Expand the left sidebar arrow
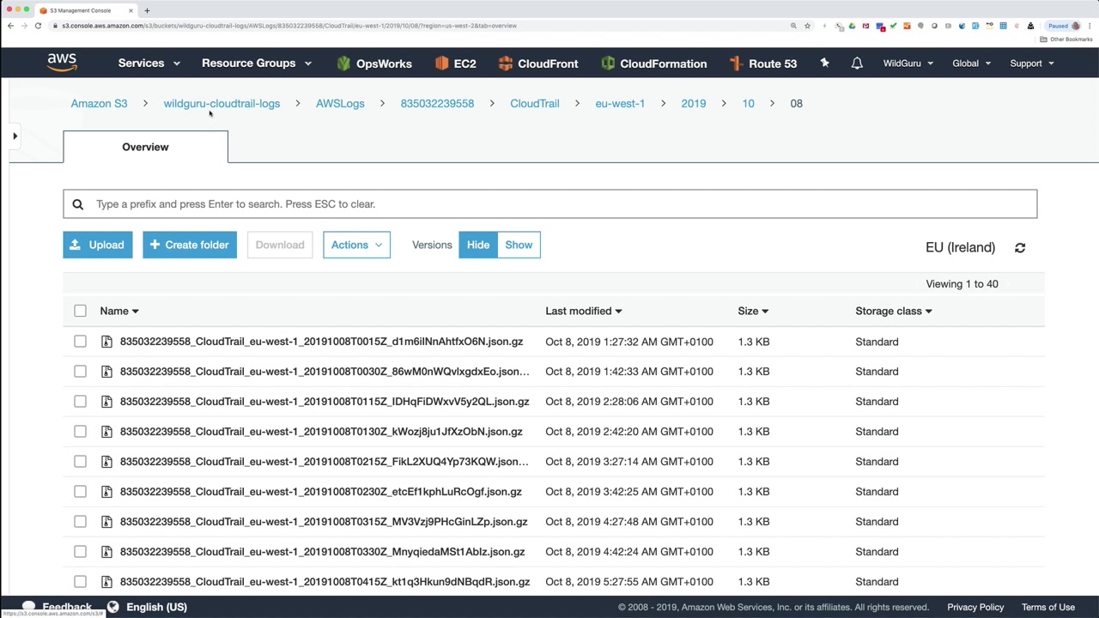 15,136
